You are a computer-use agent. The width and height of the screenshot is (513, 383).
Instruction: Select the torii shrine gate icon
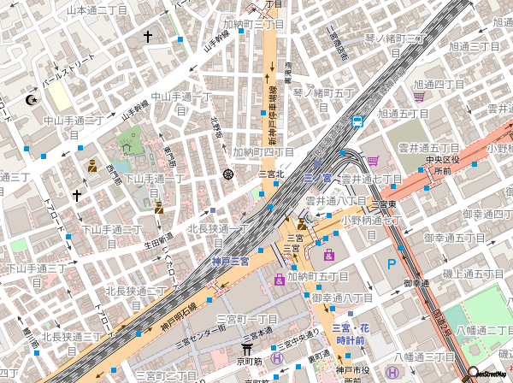coord(246,349)
